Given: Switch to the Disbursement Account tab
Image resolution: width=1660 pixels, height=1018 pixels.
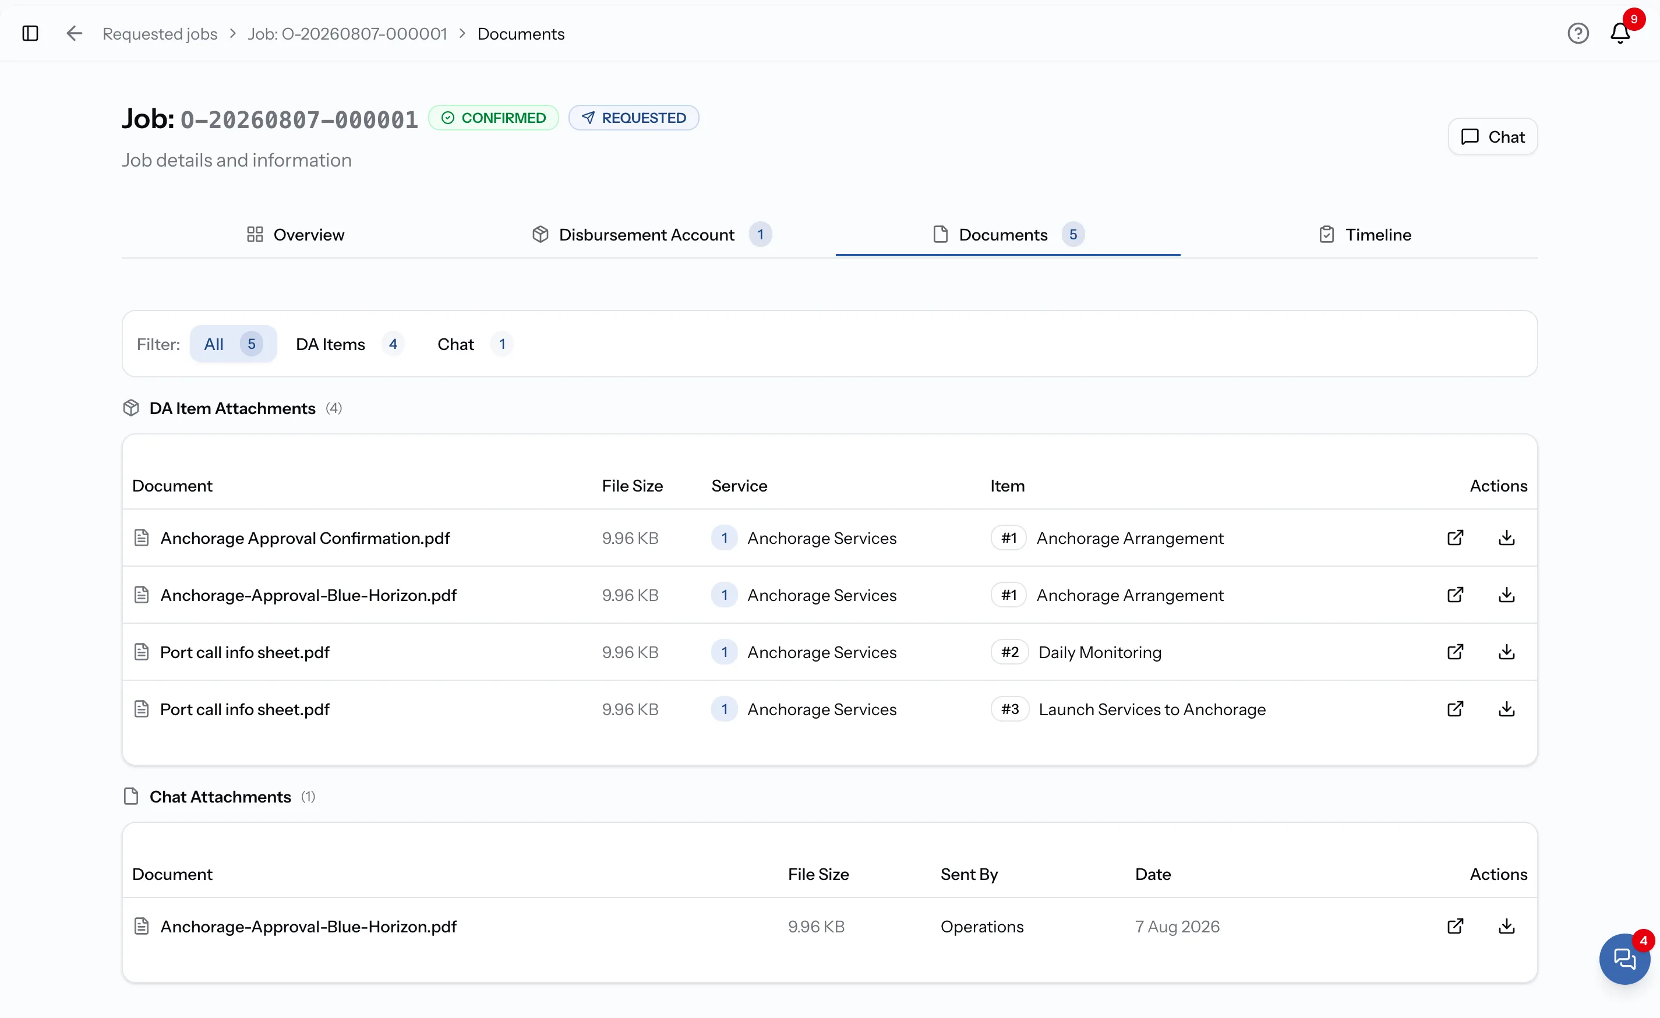Looking at the screenshot, I should [651, 235].
